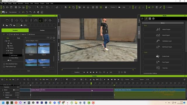Select the Sky item in the content tree
The width and height of the screenshot is (187, 105).
coord(11,60)
